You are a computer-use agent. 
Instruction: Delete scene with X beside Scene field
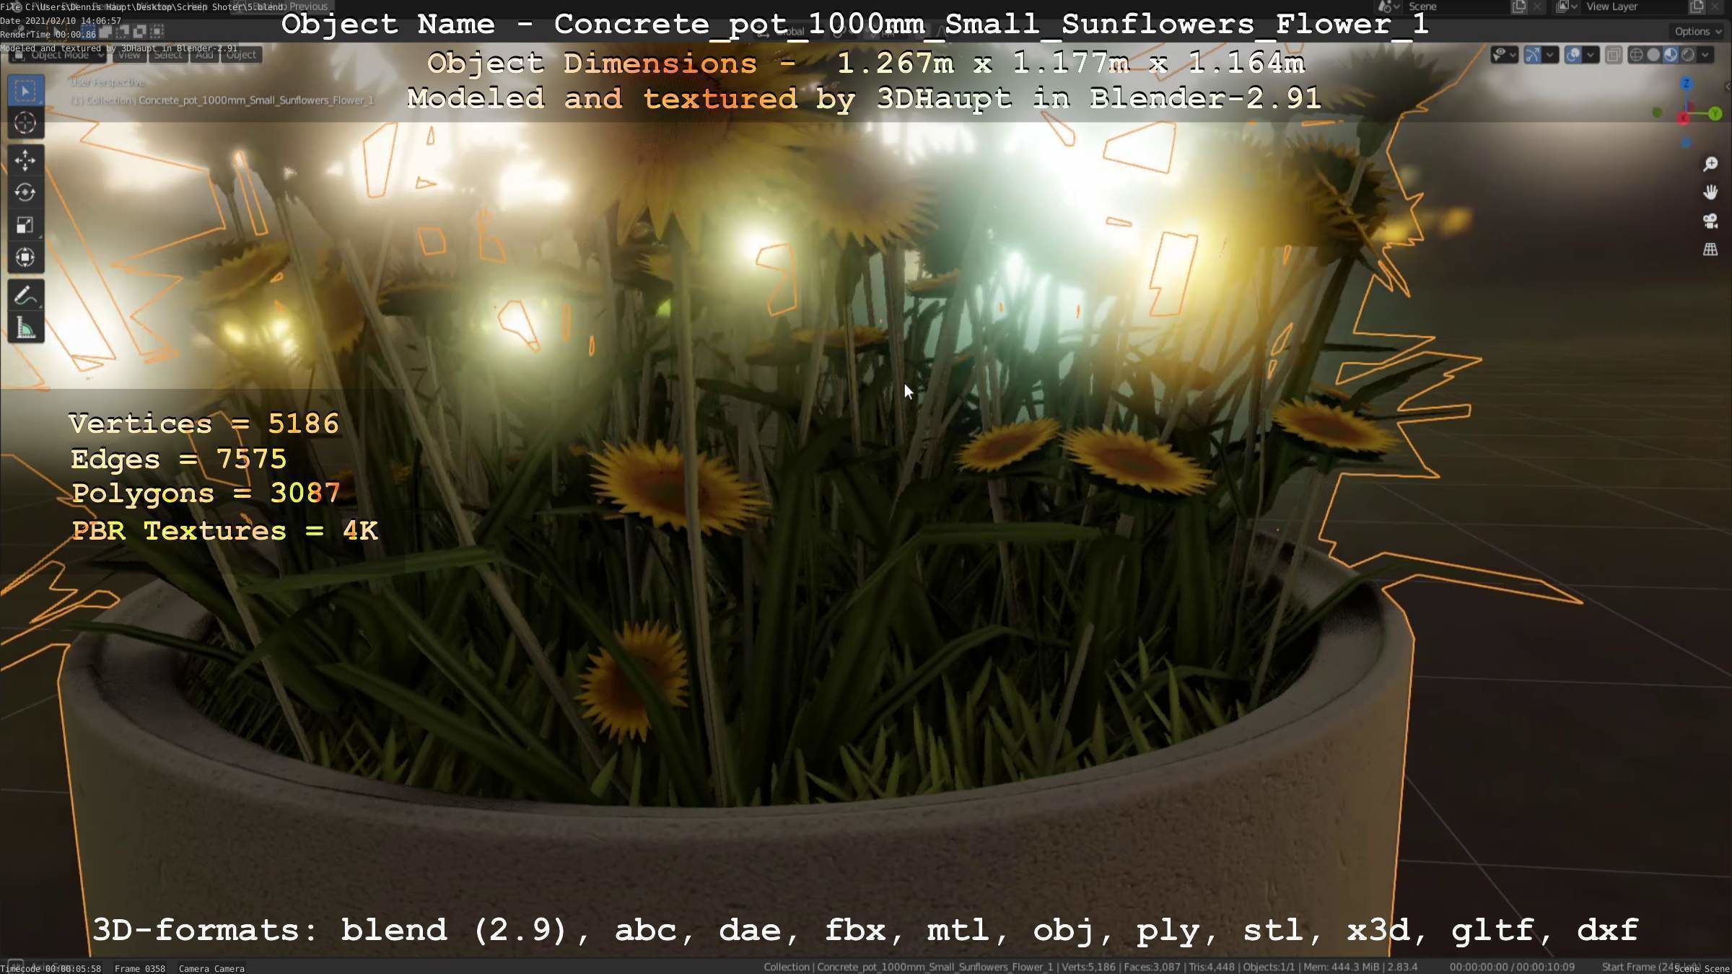click(1537, 6)
